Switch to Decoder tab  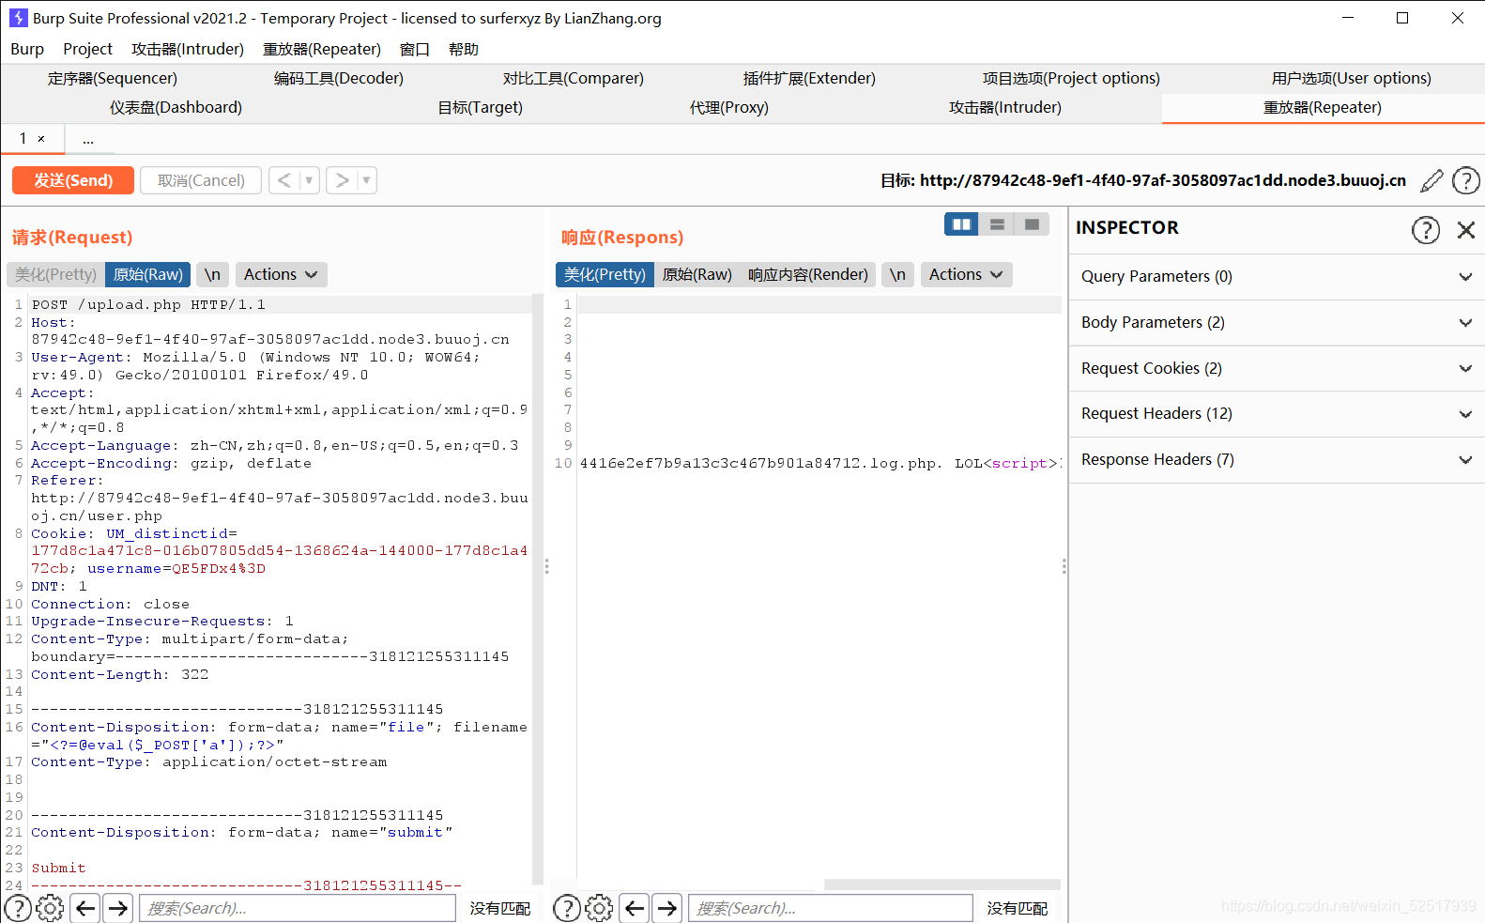click(339, 79)
